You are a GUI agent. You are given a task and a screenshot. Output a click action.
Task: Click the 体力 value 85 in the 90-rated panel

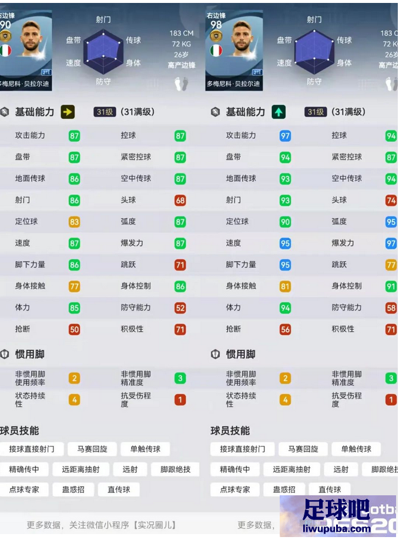click(74, 308)
